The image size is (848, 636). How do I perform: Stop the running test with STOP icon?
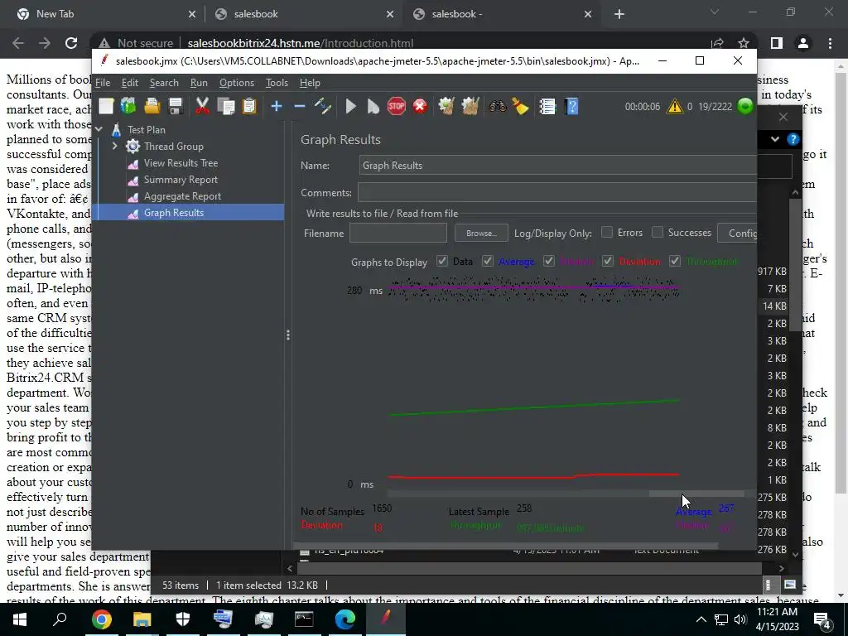(397, 107)
